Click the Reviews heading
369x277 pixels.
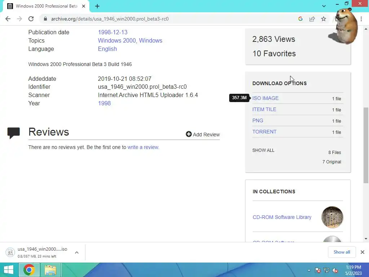(49, 132)
